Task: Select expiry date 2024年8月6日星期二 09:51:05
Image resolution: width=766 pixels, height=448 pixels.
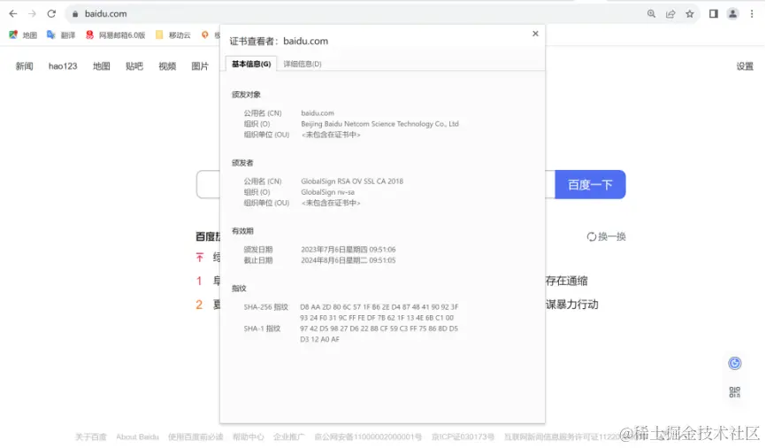Action: coord(349,260)
